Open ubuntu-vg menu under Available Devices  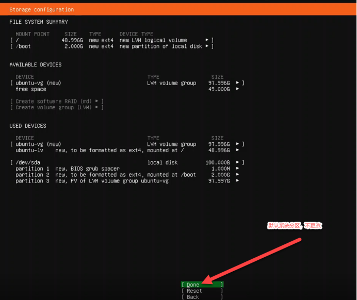237,83
